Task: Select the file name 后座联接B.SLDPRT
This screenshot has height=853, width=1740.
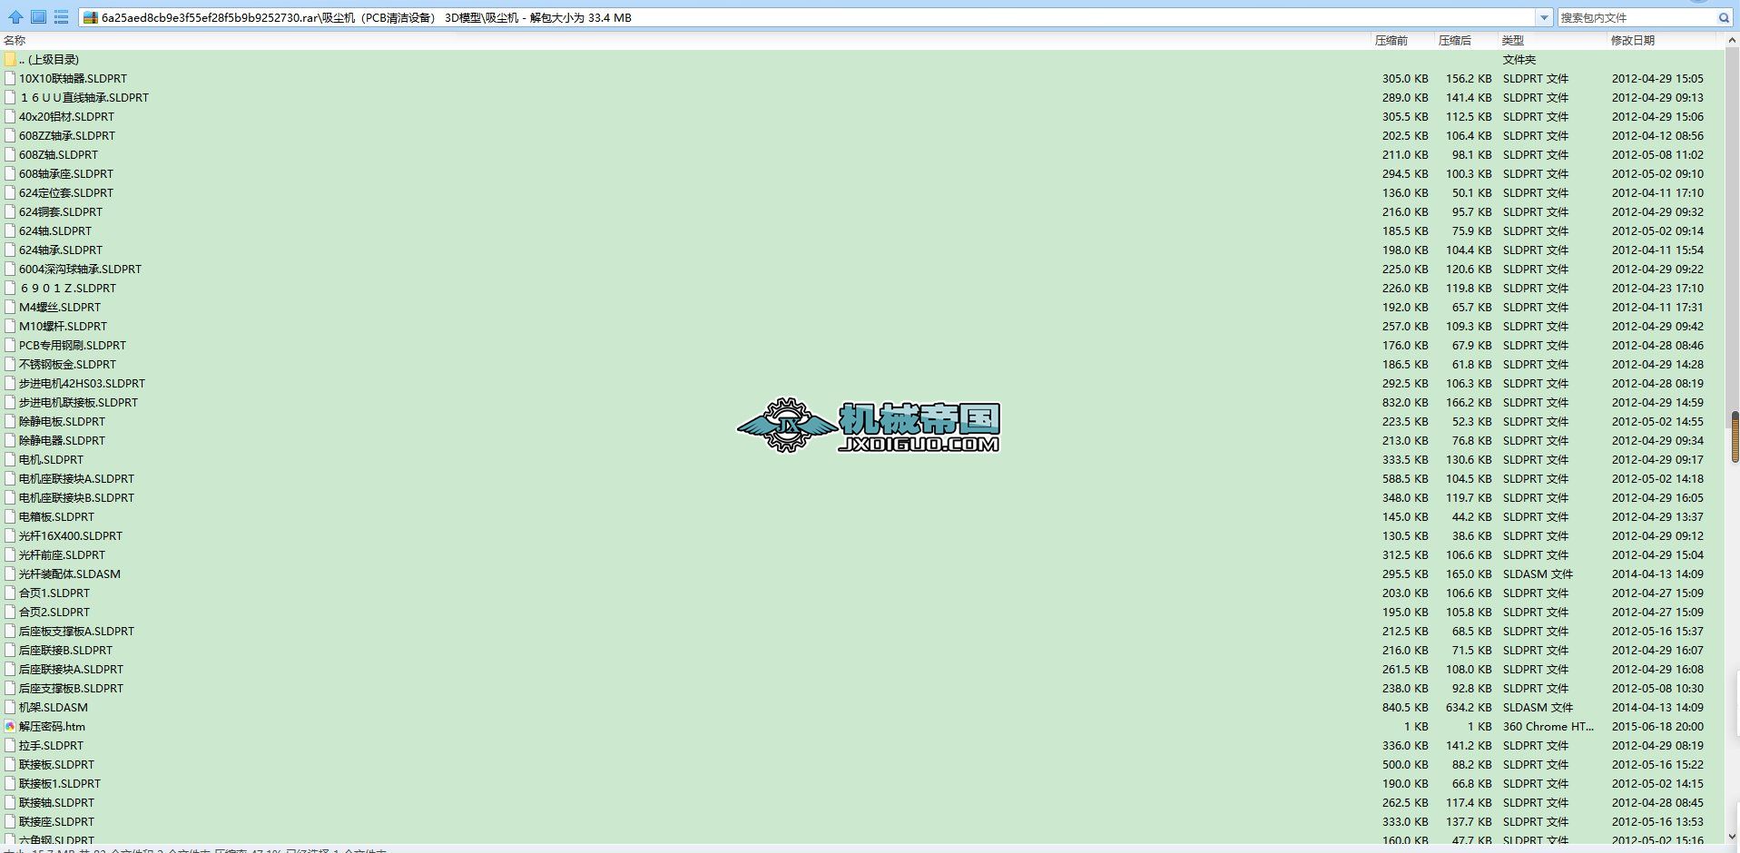Action: [65, 650]
